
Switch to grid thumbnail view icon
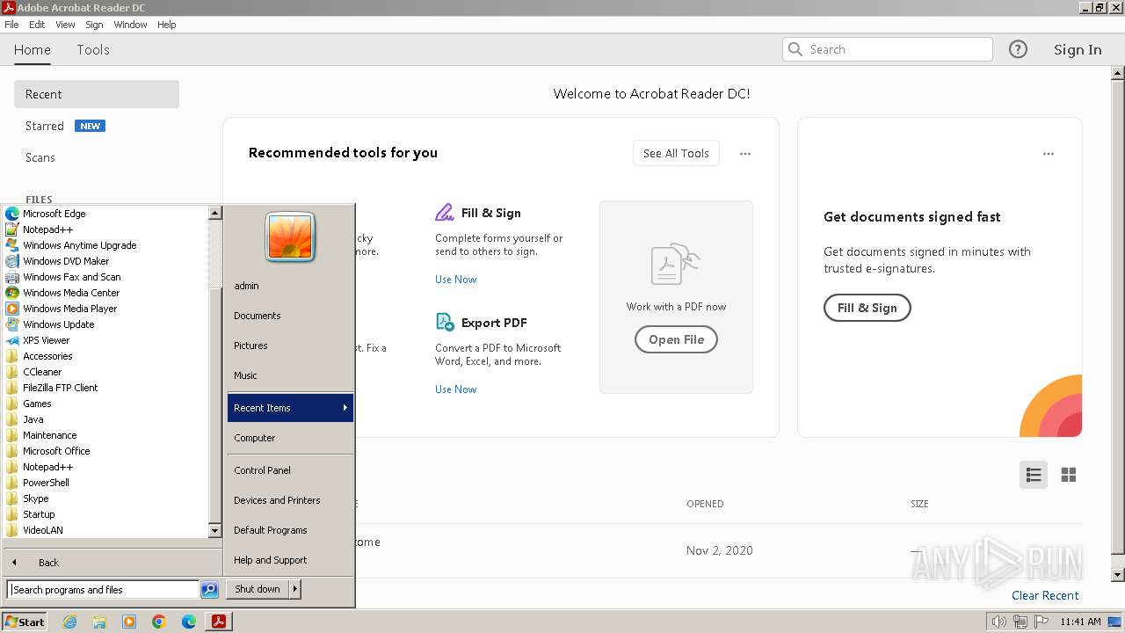[x=1069, y=475]
